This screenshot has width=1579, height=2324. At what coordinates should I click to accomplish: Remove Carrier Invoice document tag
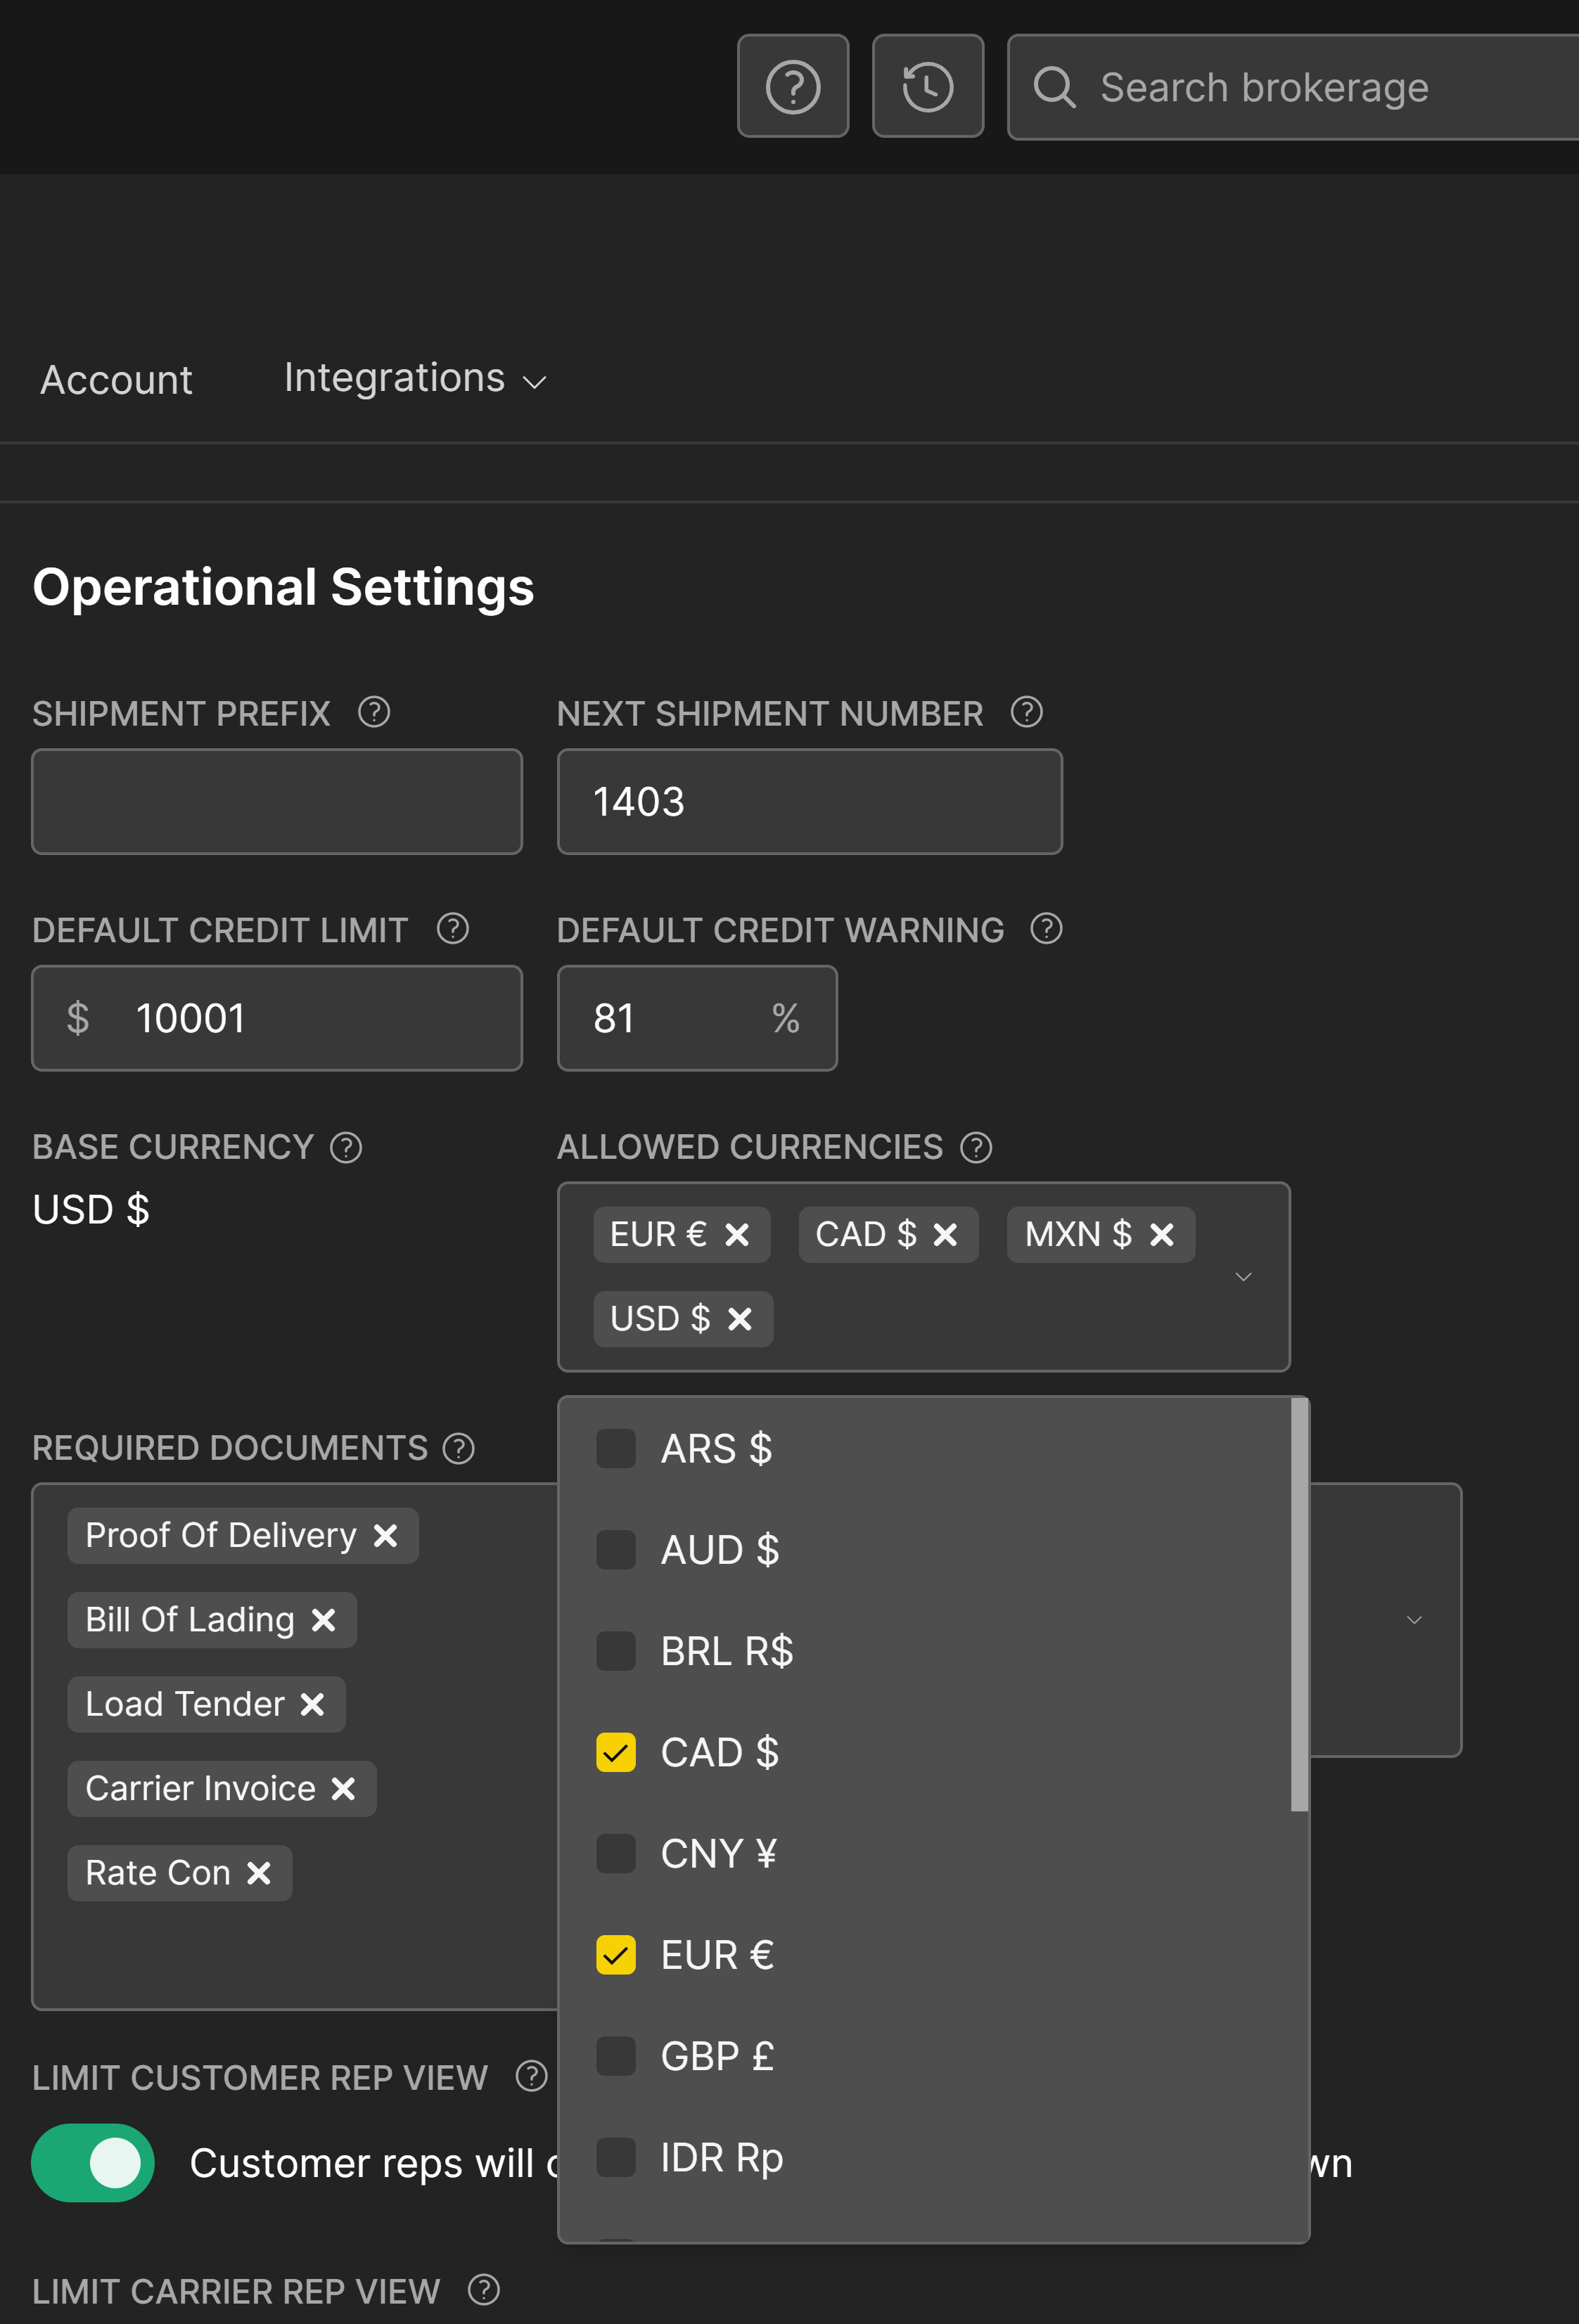click(343, 1788)
